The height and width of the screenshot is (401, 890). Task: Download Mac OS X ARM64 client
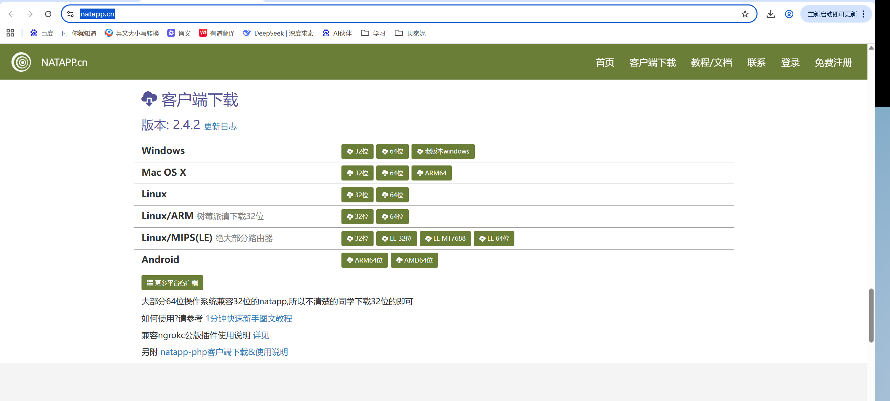pos(431,173)
